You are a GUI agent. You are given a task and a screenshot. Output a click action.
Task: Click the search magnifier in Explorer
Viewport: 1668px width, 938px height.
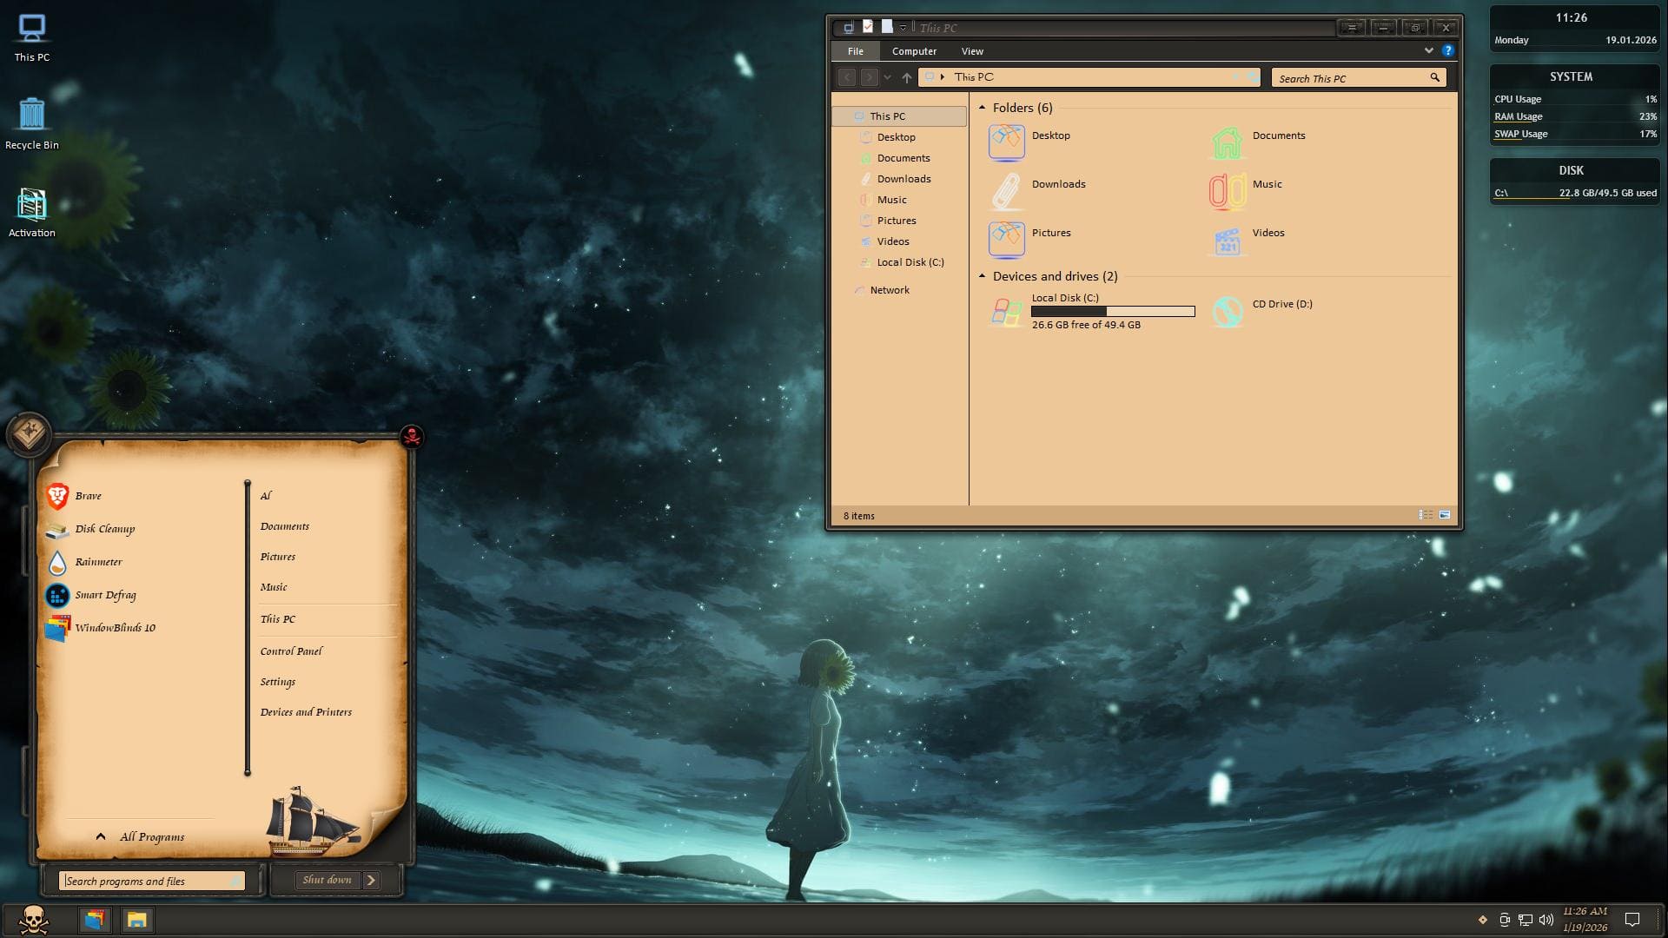(x=1434, y=78)
